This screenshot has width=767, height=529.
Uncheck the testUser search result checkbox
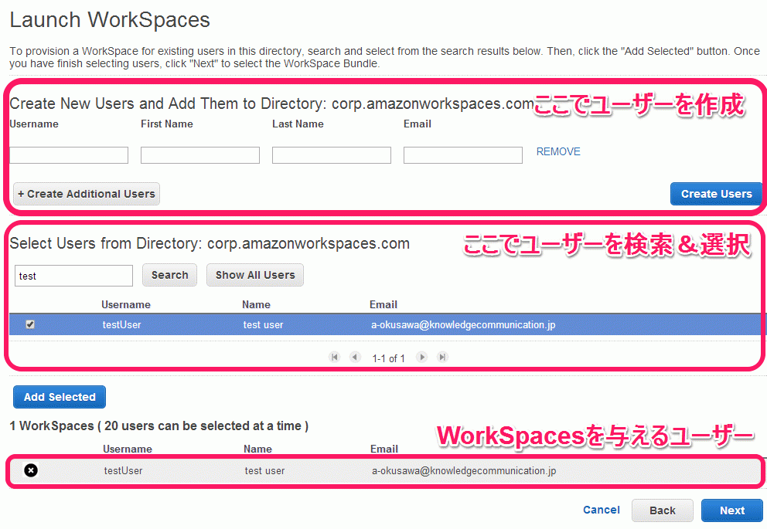coord(30,324)
